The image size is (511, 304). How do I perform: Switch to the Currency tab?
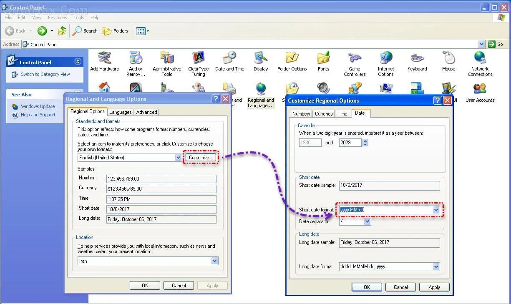point(324,113)
